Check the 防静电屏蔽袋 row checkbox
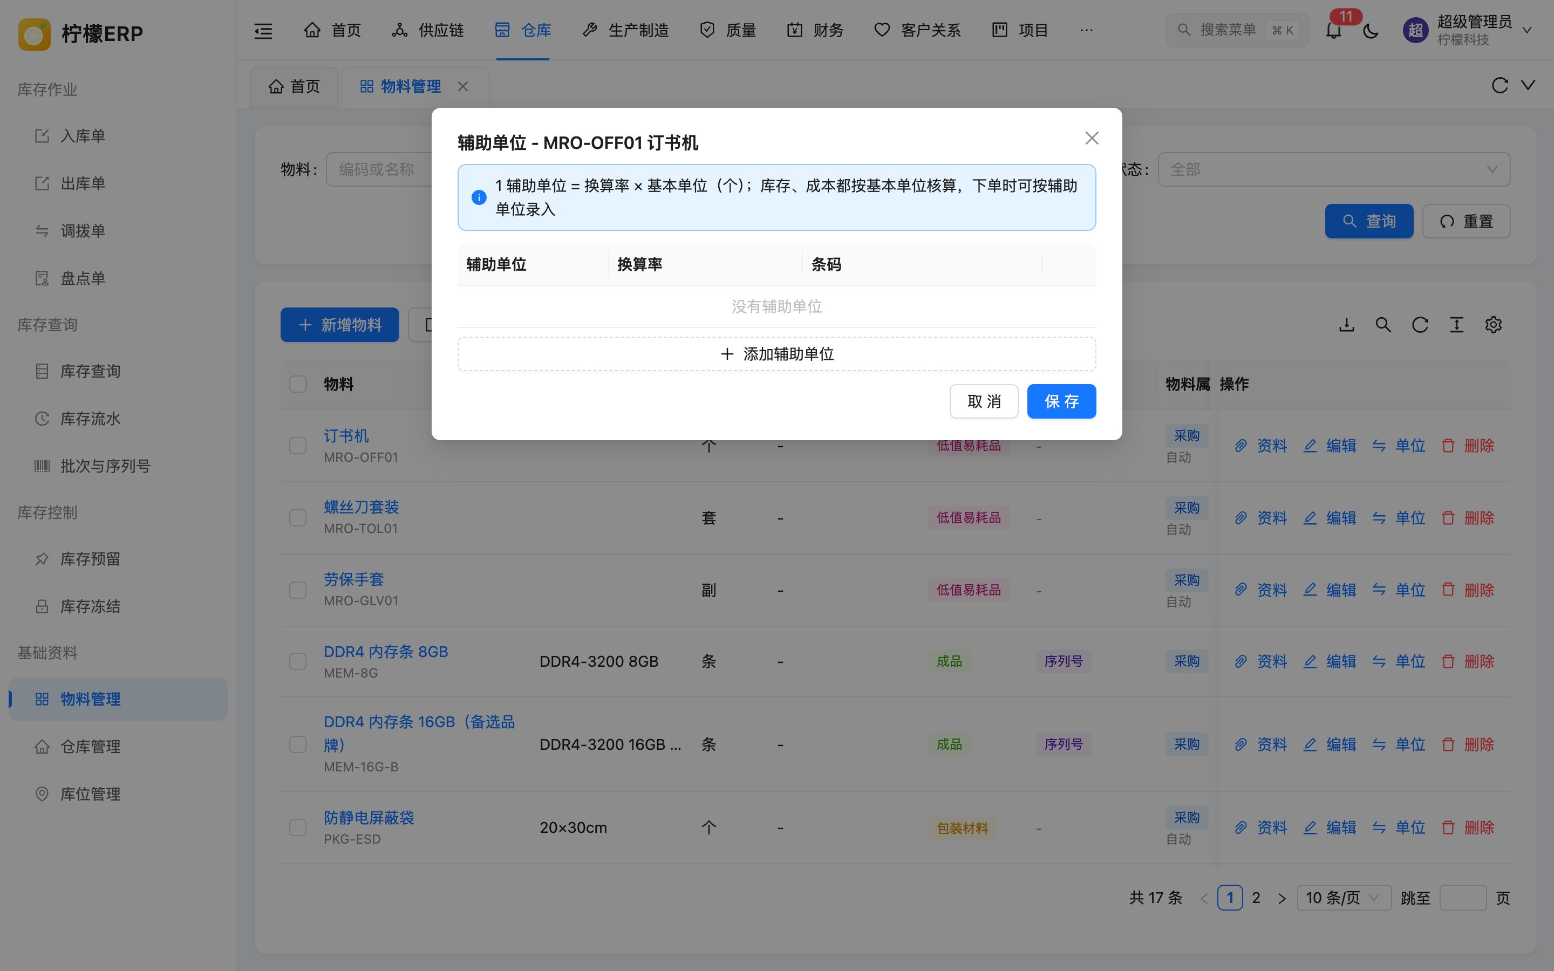Image resolution: width=1554 pixels, height=971 pixels. tap(298, 828)
